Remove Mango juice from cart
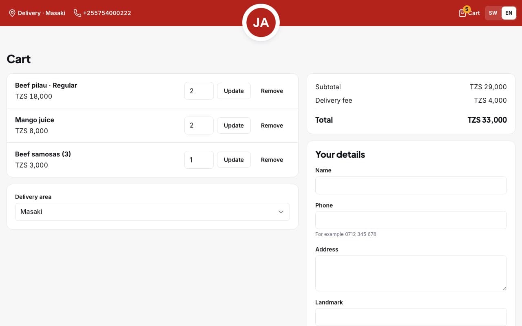The image size is (522, 326). [x=272, y=126]
